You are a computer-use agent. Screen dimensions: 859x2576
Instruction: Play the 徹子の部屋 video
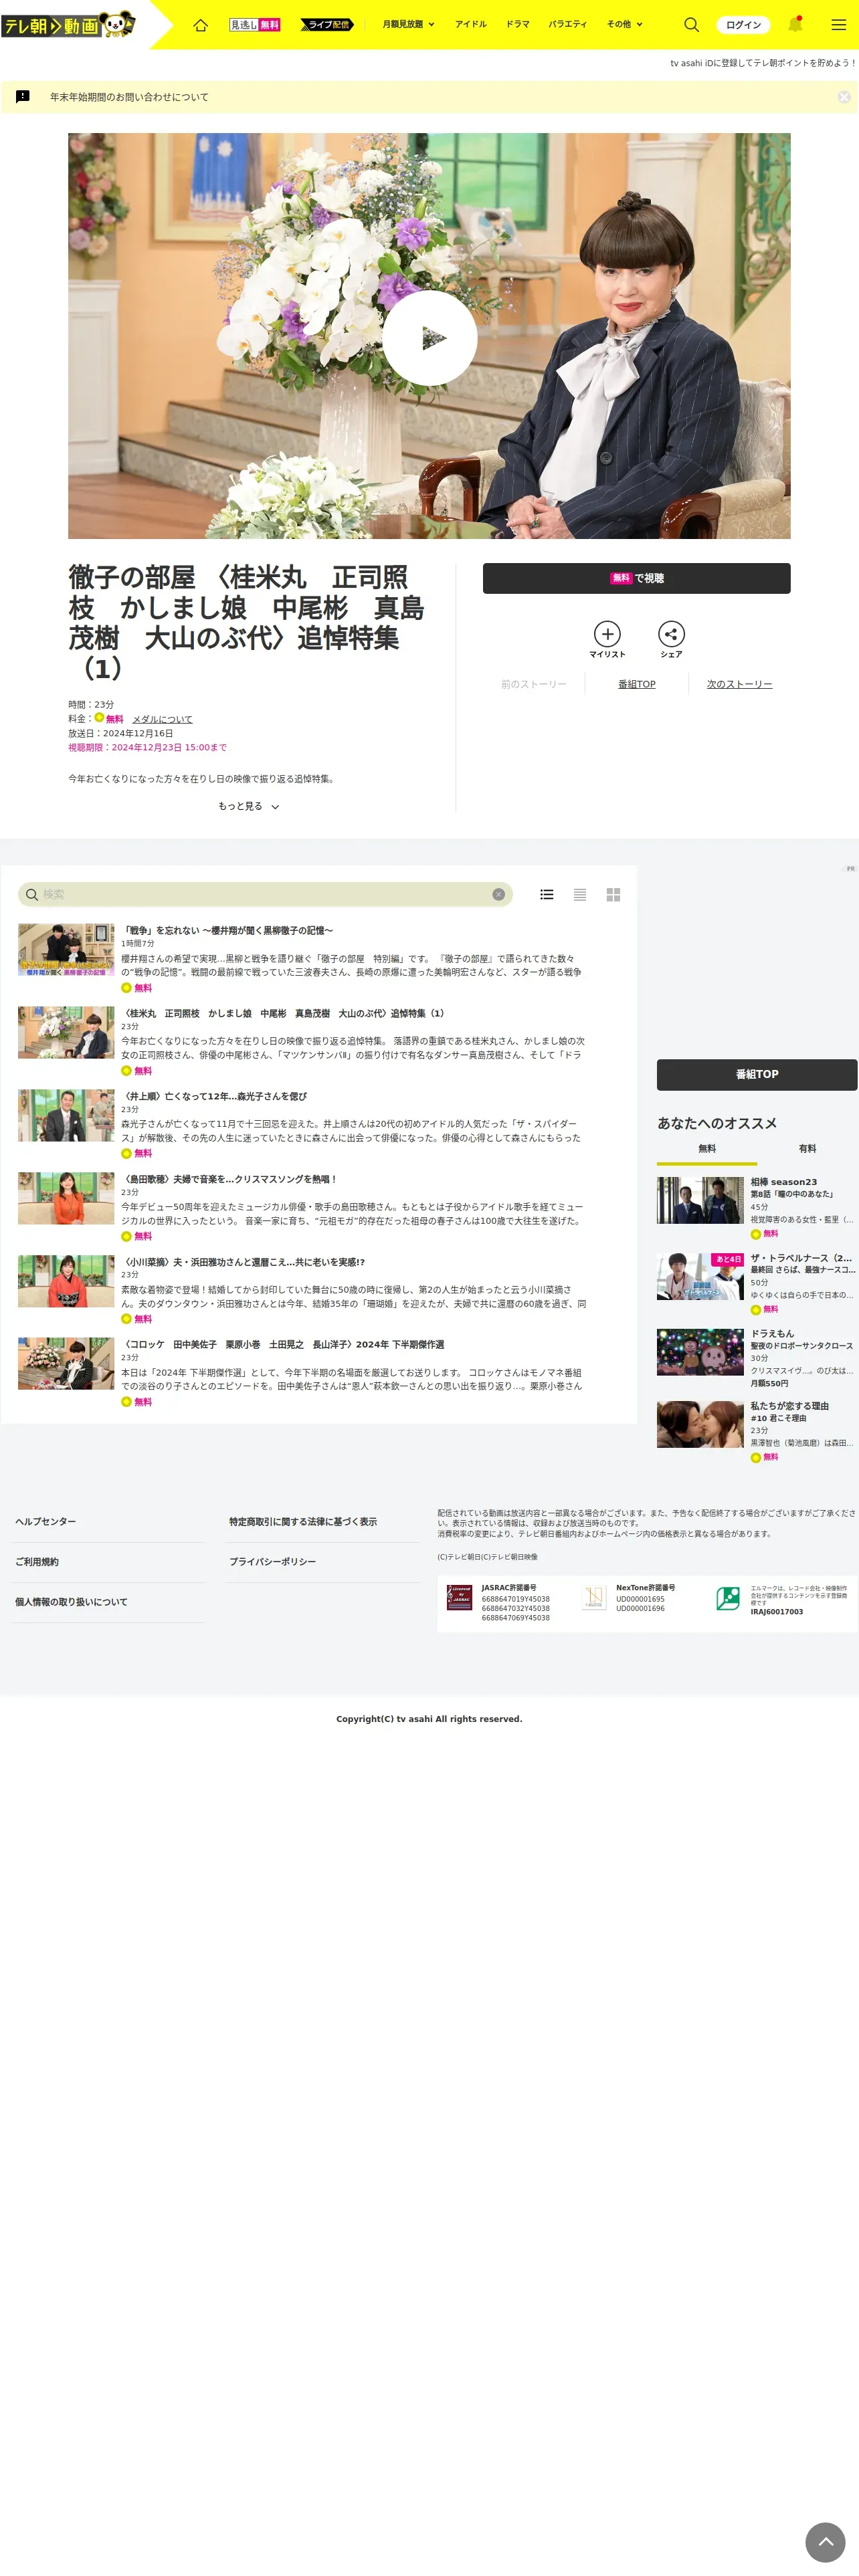point(429,338)
